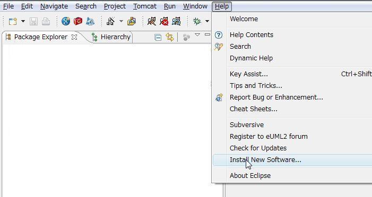Click the folder with class diagram icon
Viewport: 372px width, 197px height.
point(132,21)
